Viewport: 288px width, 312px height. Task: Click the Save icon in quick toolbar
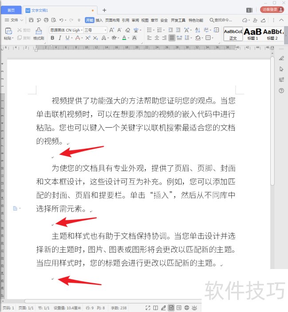point(31,20)
